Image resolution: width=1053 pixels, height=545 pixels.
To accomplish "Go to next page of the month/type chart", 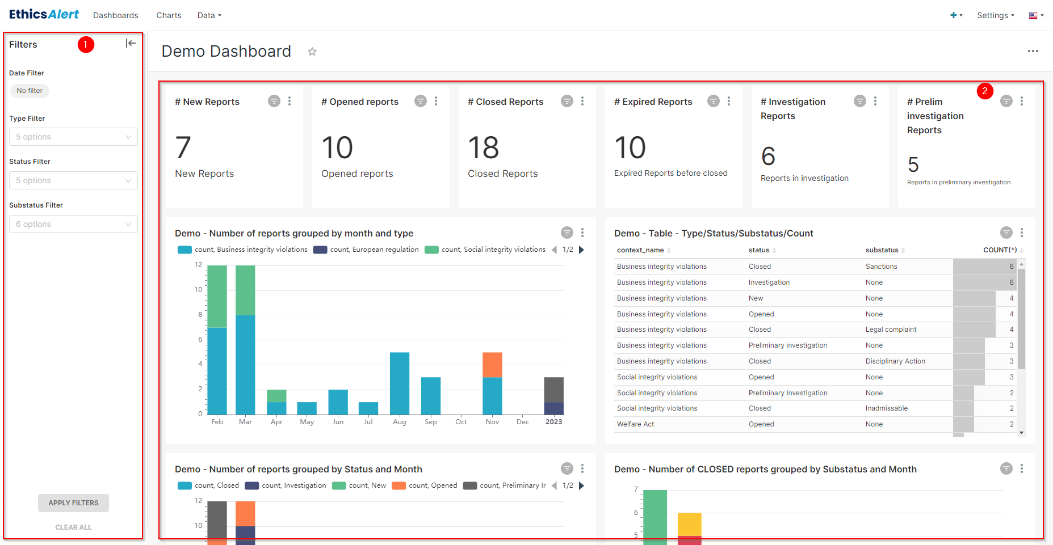I will 581,250.
